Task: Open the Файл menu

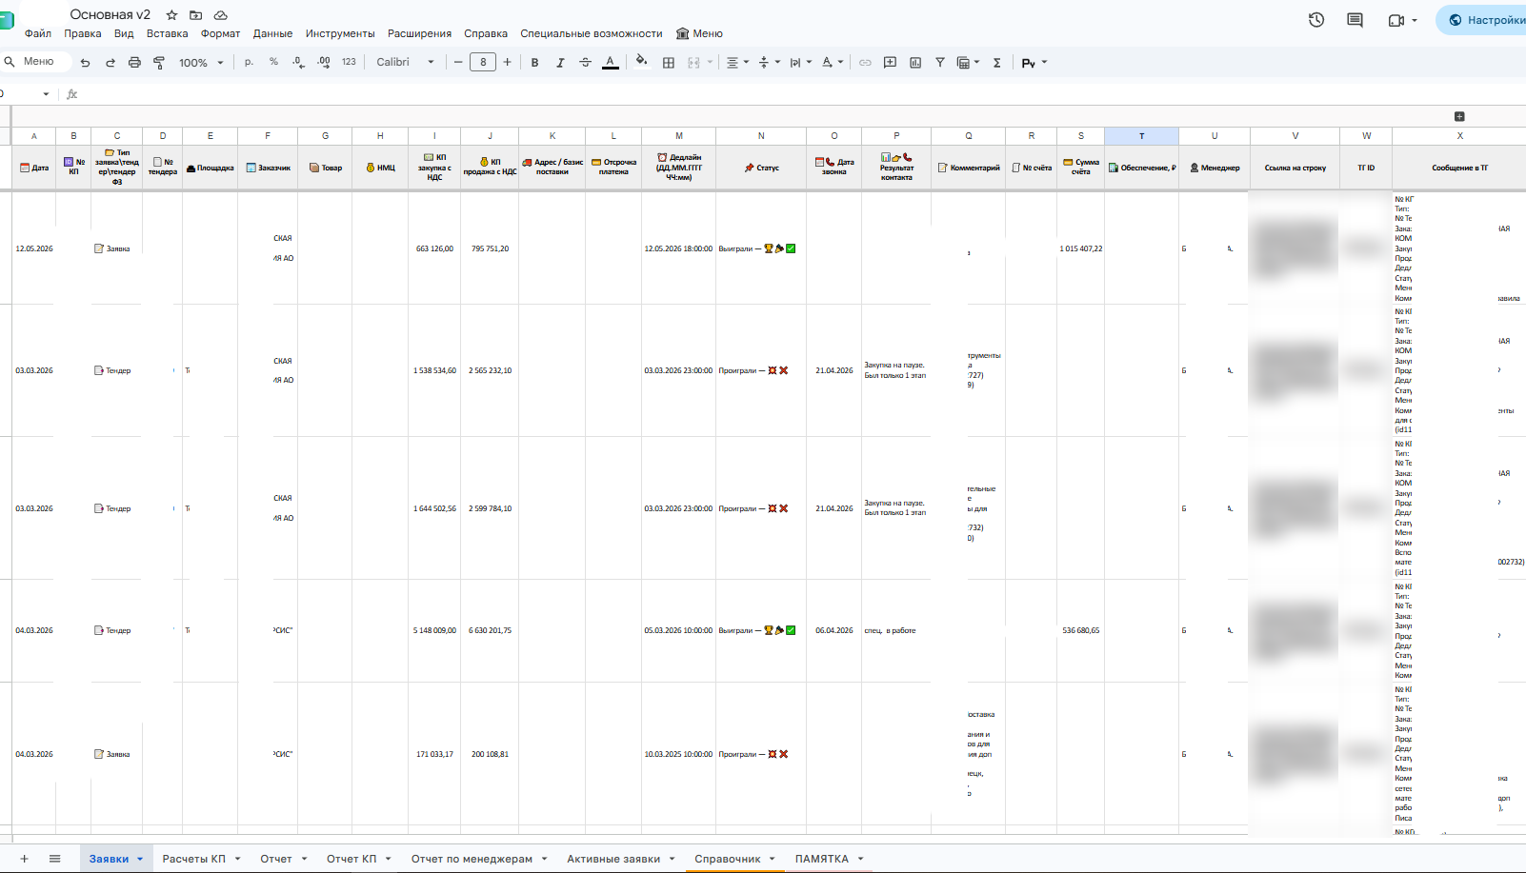Action: pyautogui.click(x=38, y=33)
